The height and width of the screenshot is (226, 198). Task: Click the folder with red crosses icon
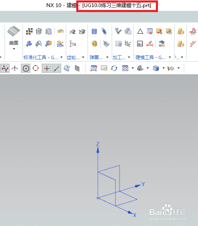tap(159, 31)
